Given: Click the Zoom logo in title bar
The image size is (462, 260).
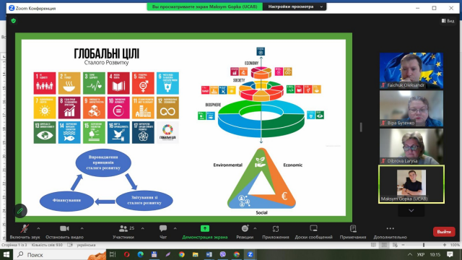Looking at the screenshot, I should point(12,8).
